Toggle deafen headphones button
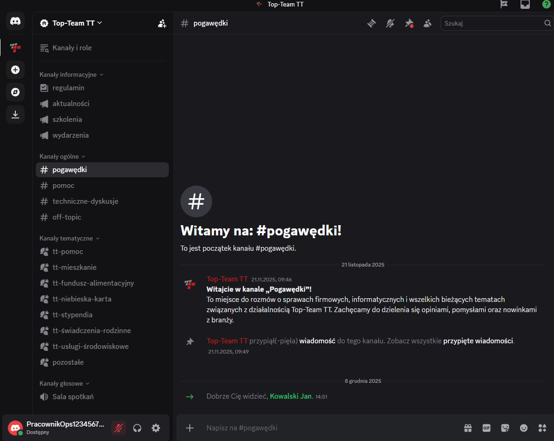This screenshot has height=441, width=554. (x=137, y=428)
